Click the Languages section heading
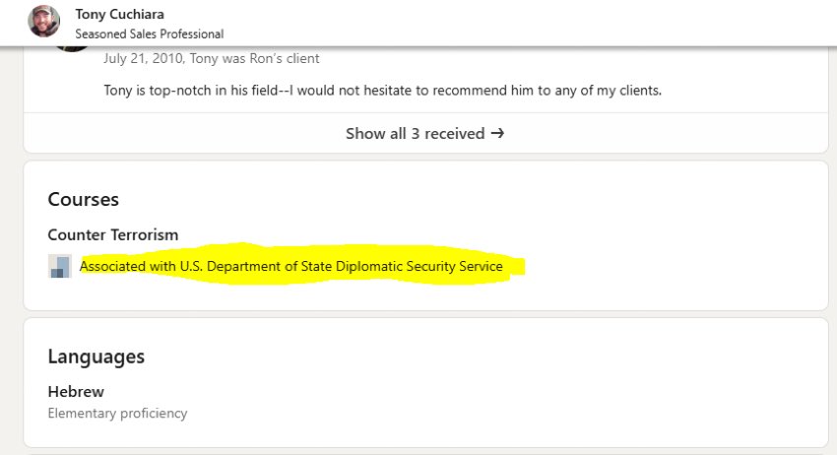Screen dimensions: 837x455 coord(97,357)
